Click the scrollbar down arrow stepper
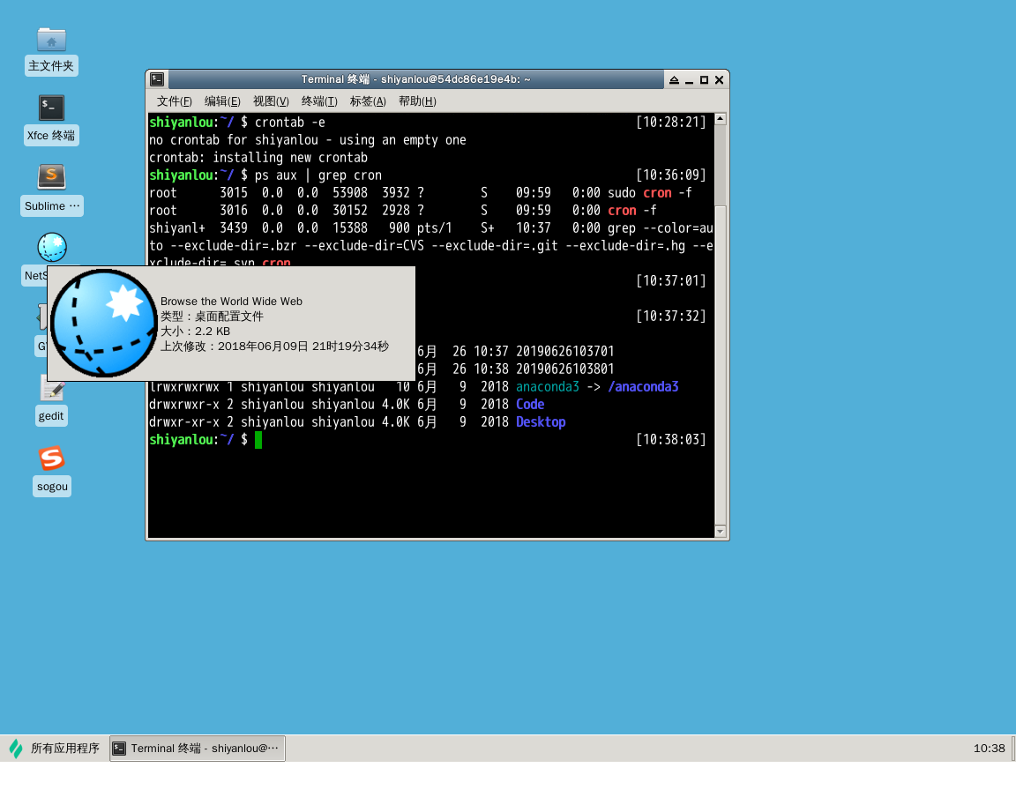 pyautogui.click(x=720, y=531)
